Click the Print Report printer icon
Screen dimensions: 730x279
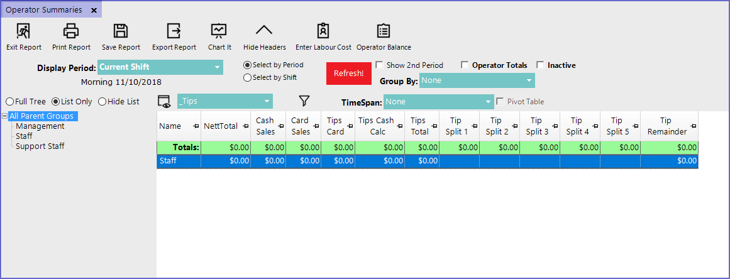coord(71,31)
